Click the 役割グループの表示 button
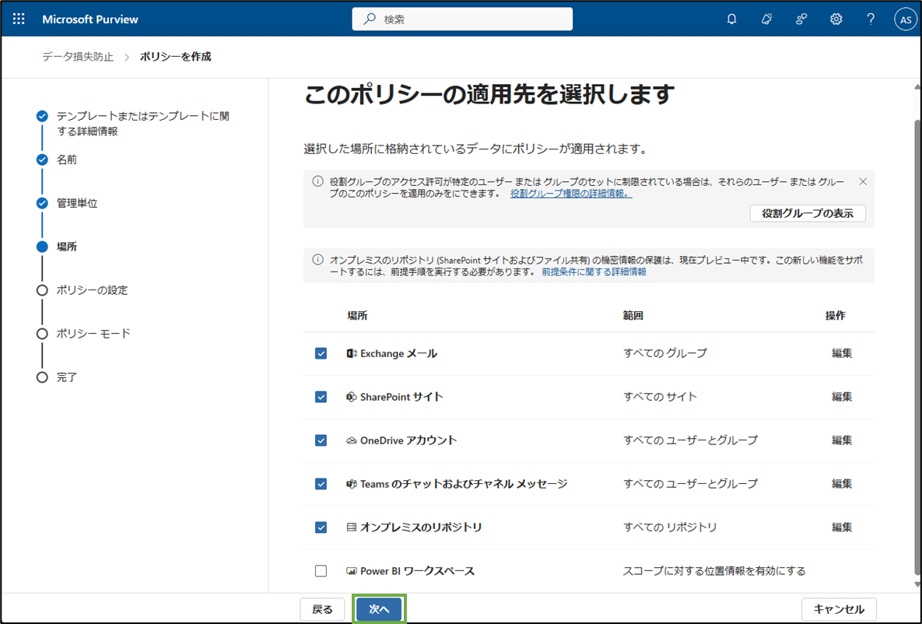The width and height of the screenshot is (922, 624). tap(808, 213)
